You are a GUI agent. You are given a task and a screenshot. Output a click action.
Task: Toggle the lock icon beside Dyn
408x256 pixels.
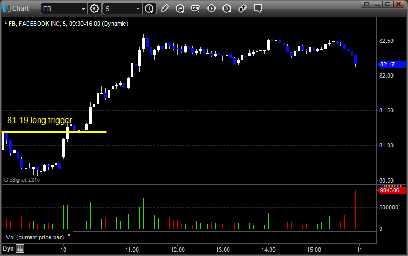click(x=20, y=249)
